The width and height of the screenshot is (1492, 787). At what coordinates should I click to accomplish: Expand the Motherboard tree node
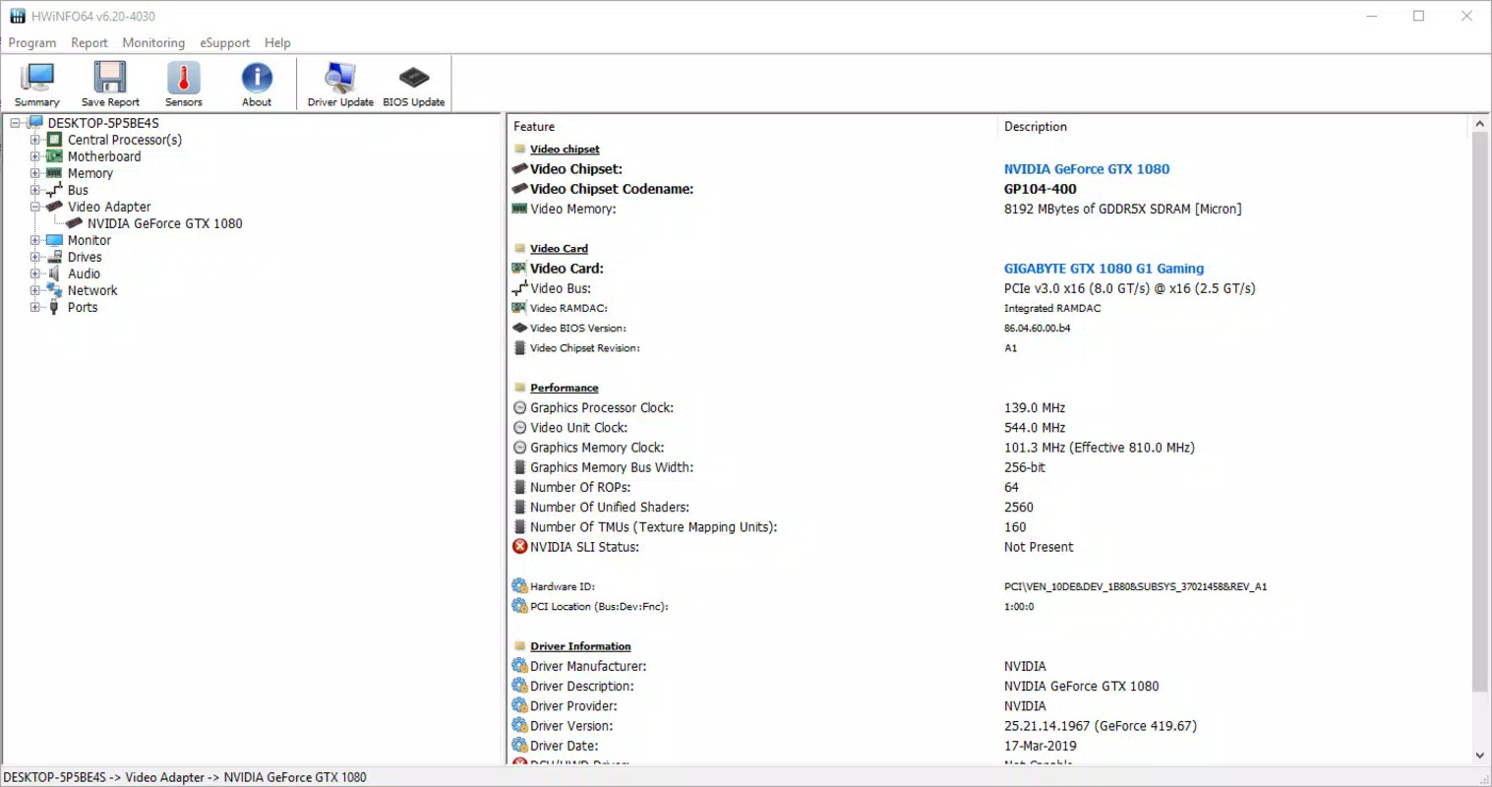pos(34,156)
